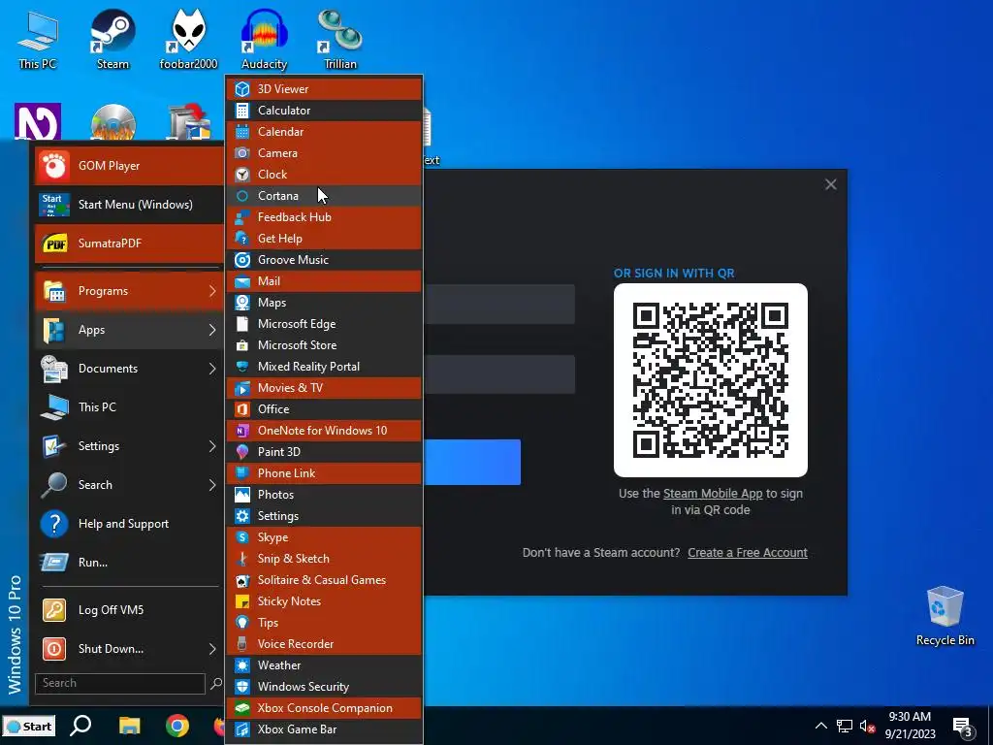Open Phone Link
This screenshot has width=993, height=745.
[324, 472]
